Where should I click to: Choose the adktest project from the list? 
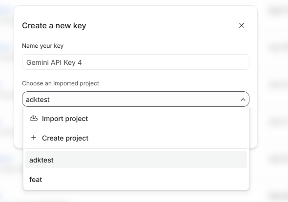pos(136,160)
